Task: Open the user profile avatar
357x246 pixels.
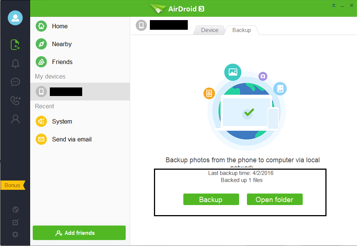Action: click(15, 18)
